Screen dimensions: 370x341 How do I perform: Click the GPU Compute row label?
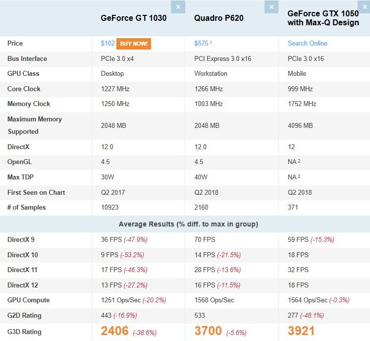(x=28, y=300)
